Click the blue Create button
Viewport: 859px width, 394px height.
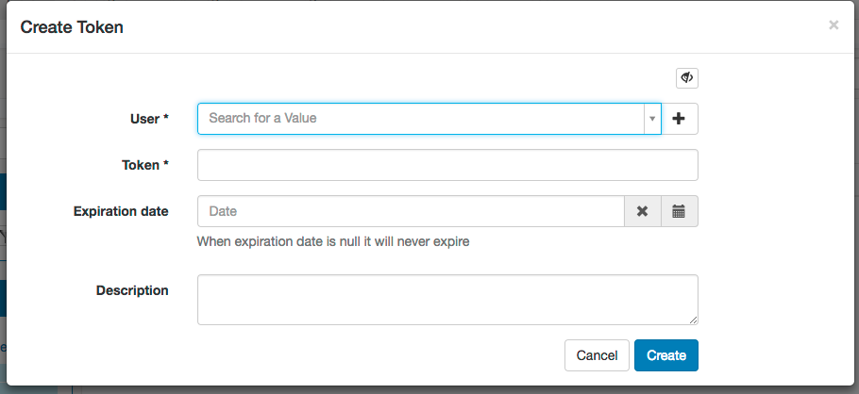[665, 355]
